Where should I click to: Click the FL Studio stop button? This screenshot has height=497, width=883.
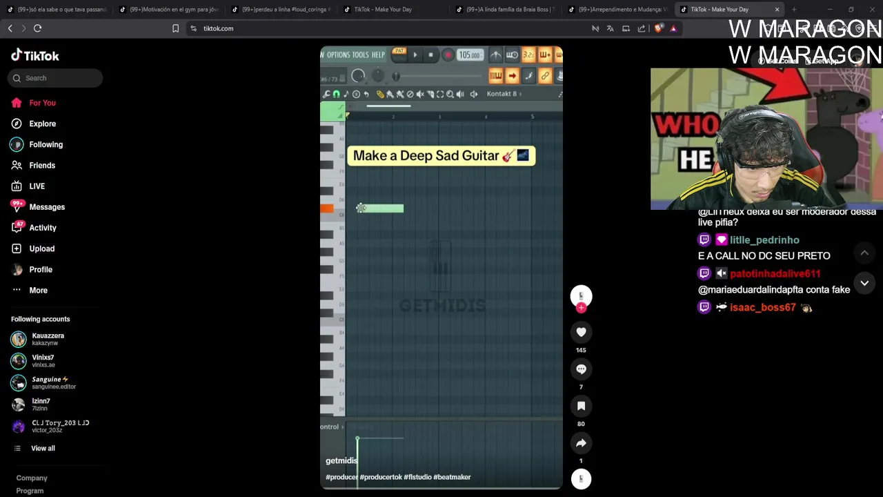coord(430,55)
